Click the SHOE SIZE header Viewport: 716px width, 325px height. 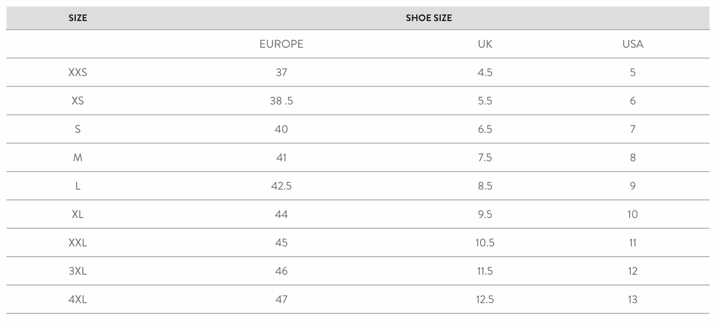429,18
